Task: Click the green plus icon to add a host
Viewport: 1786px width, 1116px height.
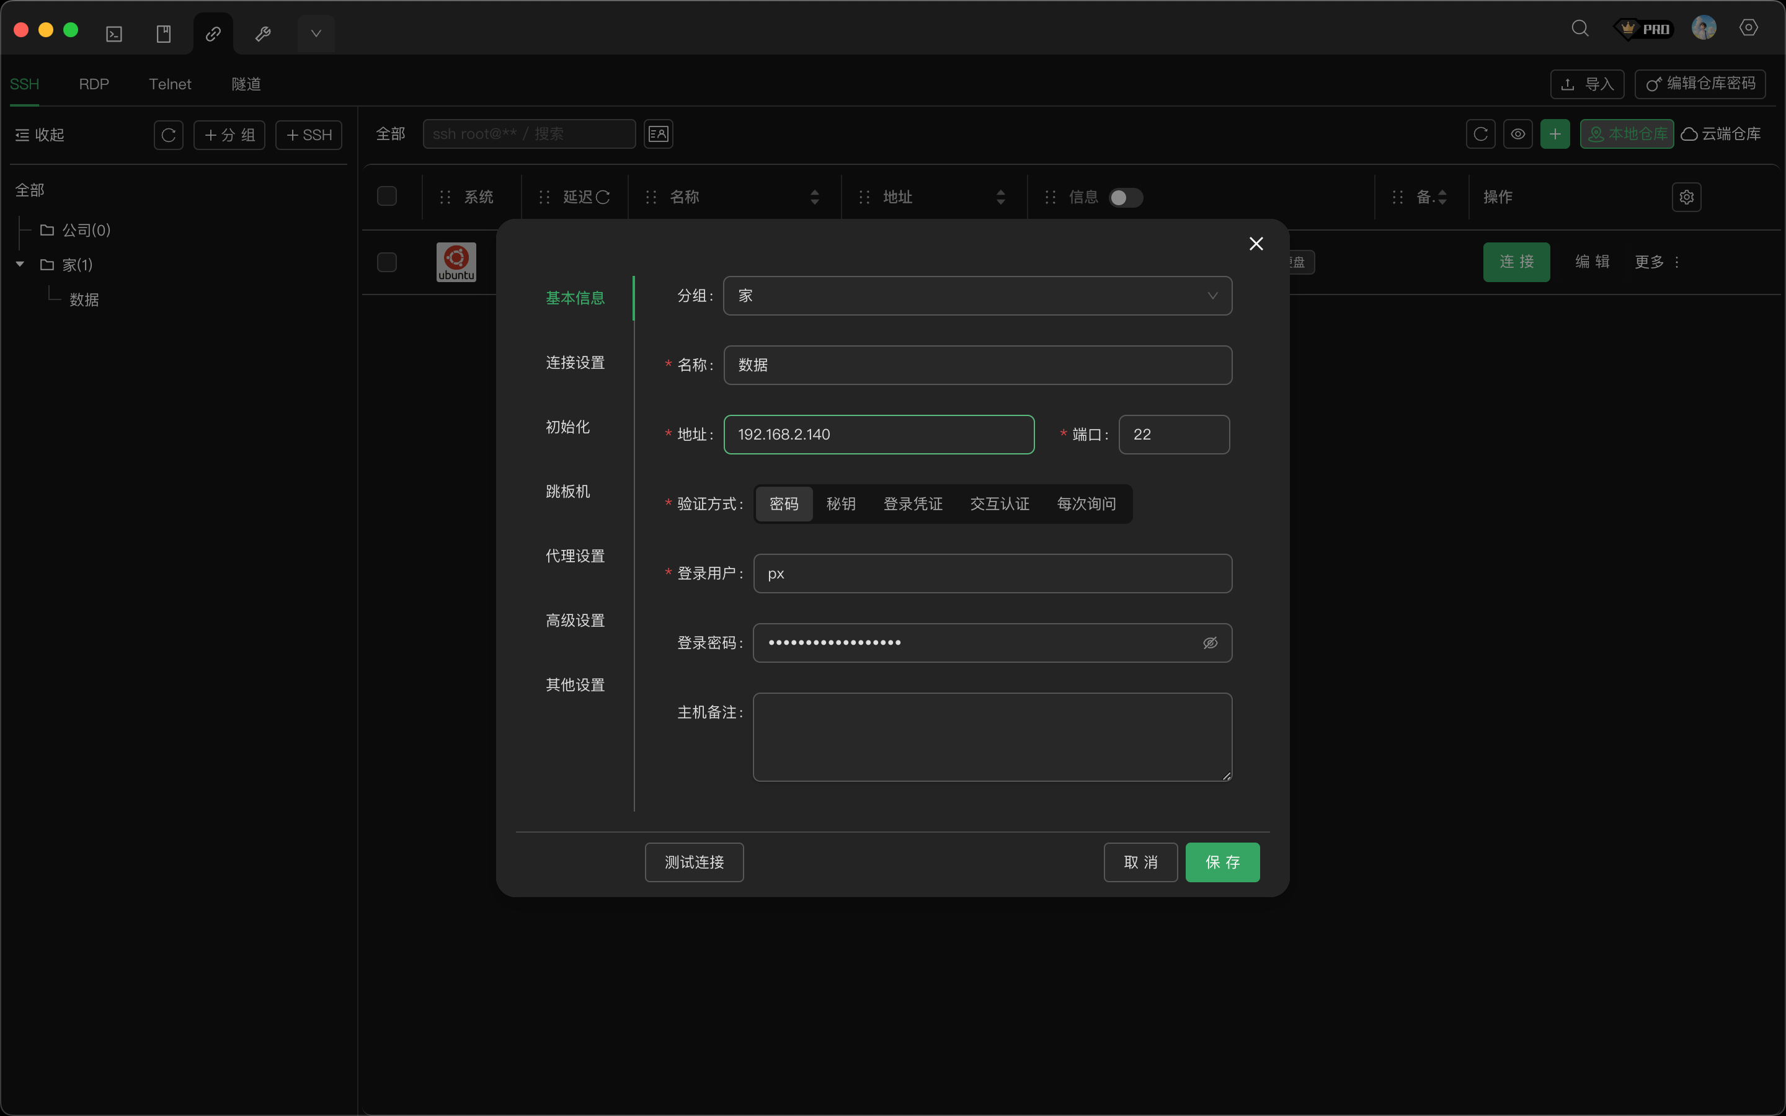Action: (1555, 133)
